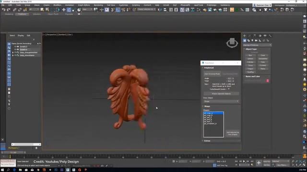
Task: Click the Mirror tool icon
Action: tap(160, 10)
